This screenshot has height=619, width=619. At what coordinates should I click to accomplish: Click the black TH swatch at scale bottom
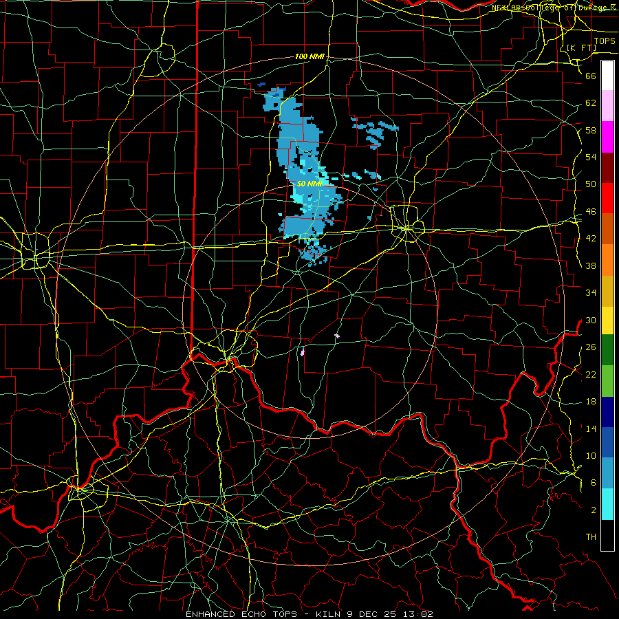tap(607, 535)
